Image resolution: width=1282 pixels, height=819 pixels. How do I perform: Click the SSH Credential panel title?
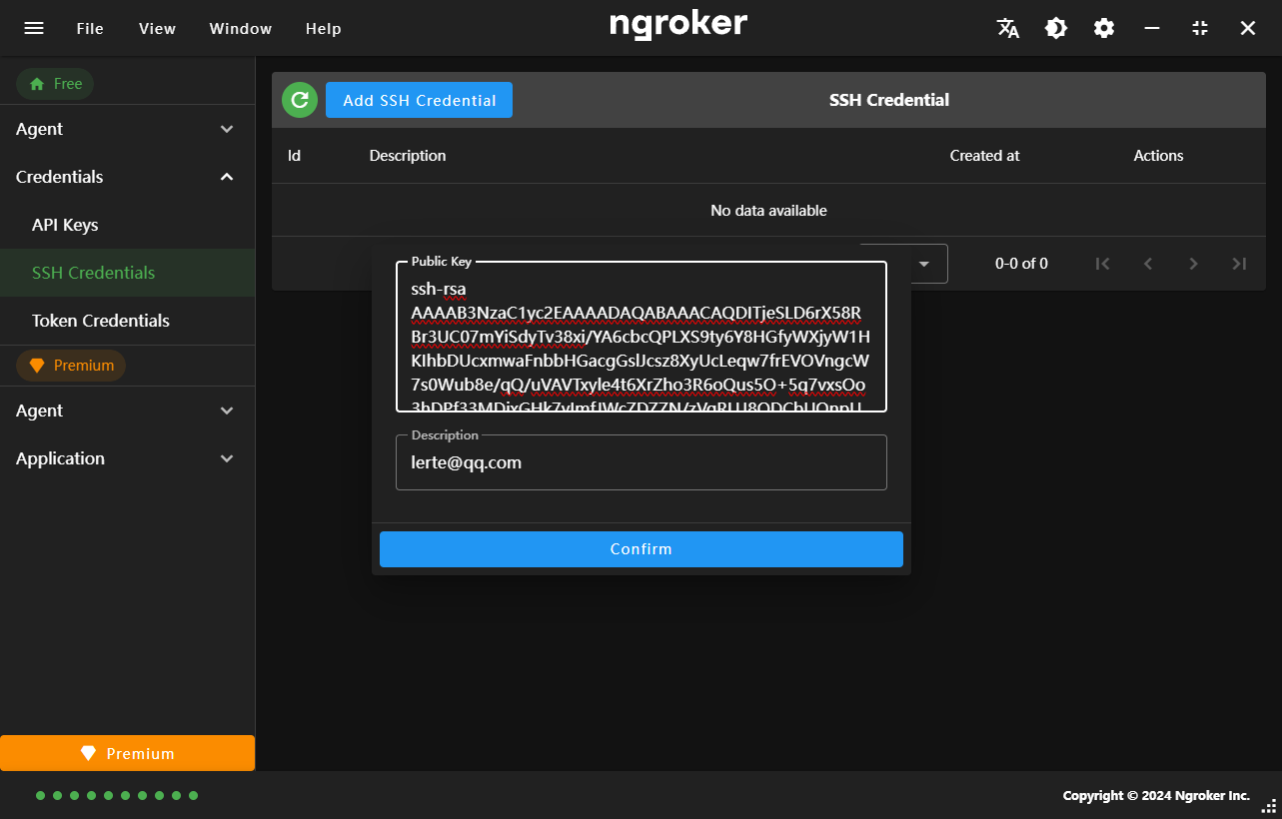889,100
